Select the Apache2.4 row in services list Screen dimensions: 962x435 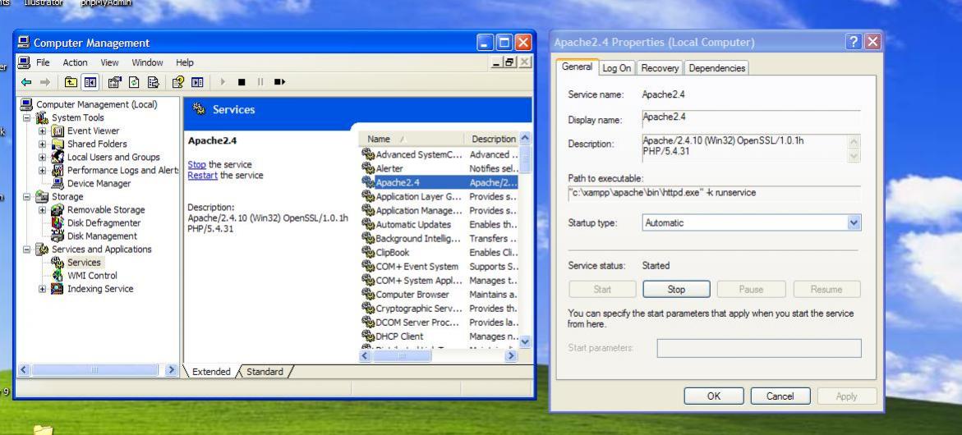440,182
